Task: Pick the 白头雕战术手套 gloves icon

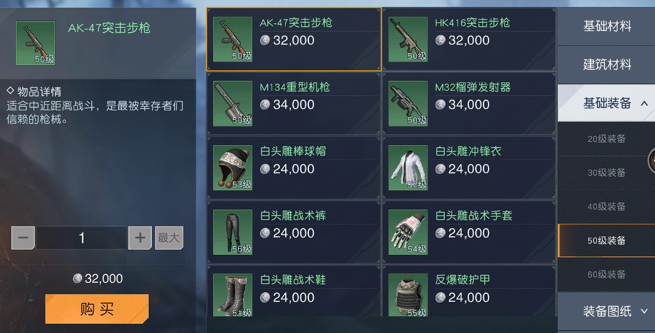Action: 408,232
